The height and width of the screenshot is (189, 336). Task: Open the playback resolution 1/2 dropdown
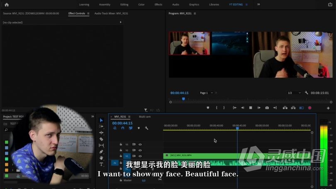click(294, 93)
